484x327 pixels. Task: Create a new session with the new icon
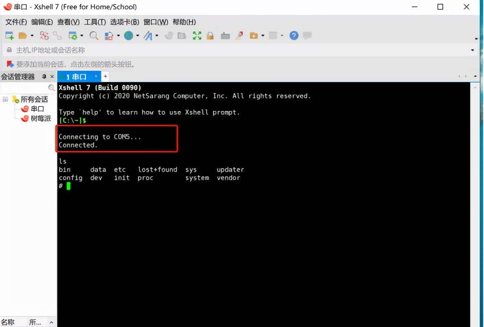(x=9, y=35)
